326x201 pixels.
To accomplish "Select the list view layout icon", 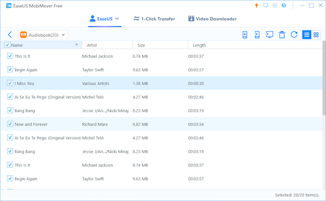I will click(x=307, y=35).
